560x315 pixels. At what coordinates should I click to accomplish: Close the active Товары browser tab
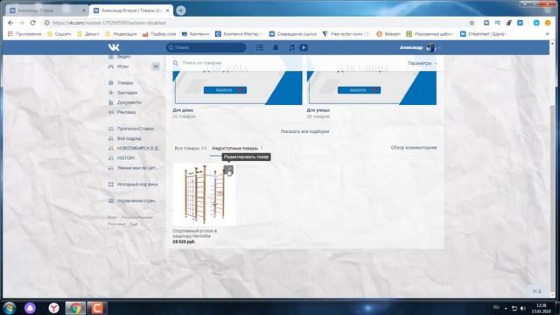[167, 10]
